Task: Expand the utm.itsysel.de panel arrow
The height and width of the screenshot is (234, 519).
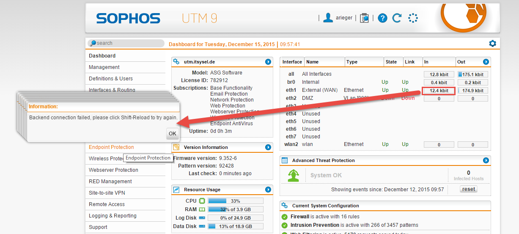Action: click(x=268, y=62)
